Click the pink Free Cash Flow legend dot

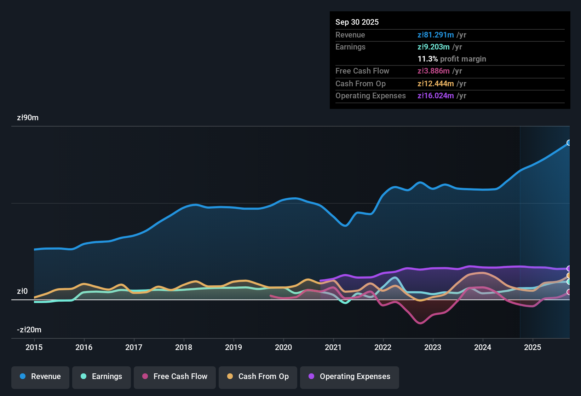point(145,377)
